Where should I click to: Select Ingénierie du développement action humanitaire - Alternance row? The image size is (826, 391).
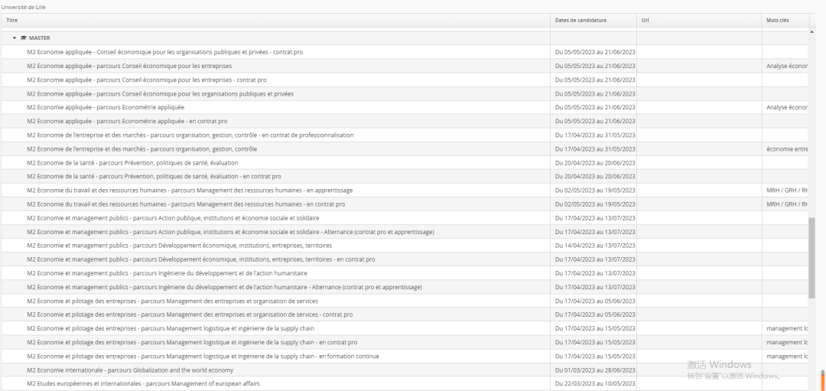[x=224, y=287]
